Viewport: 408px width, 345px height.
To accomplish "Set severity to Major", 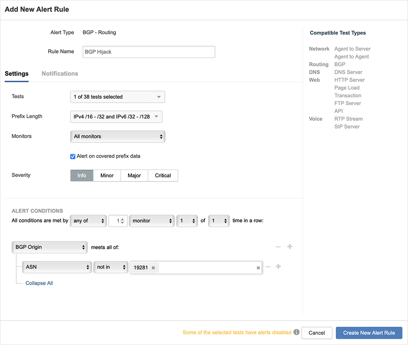I will [x=134, y=176].
